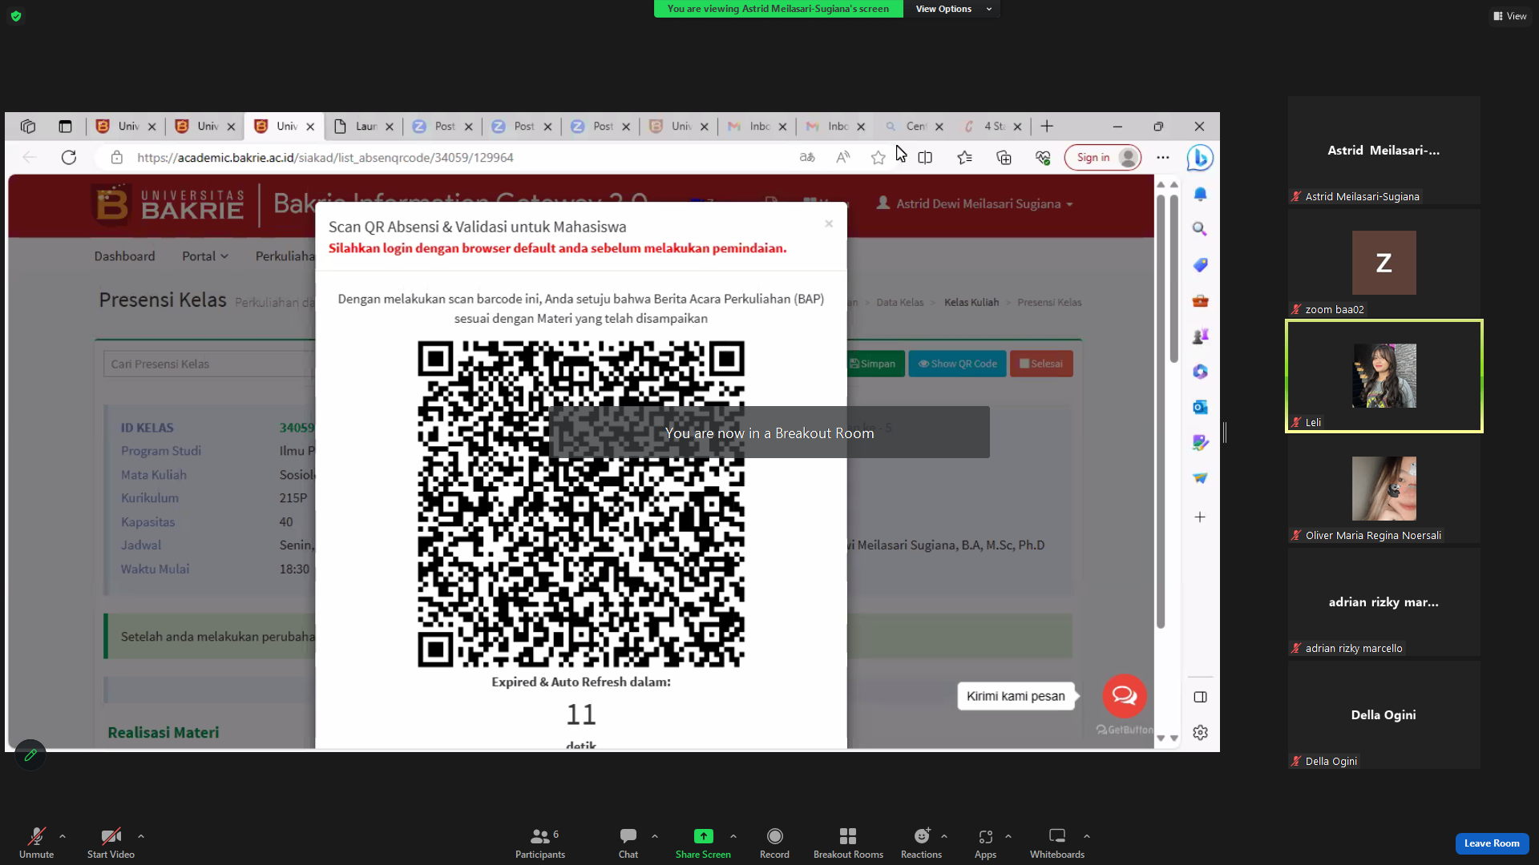1539x865 pixels.
Task: Click the Leave Room button
Action: click(1492, 843)
